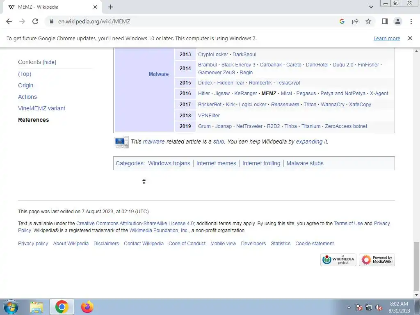
Task: Open VPNFilter article
Action: pyautogui.click(x=209, y=115)
